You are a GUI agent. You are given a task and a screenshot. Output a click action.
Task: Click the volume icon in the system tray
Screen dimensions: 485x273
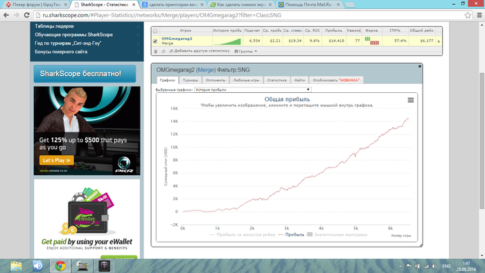click(434, 266)
